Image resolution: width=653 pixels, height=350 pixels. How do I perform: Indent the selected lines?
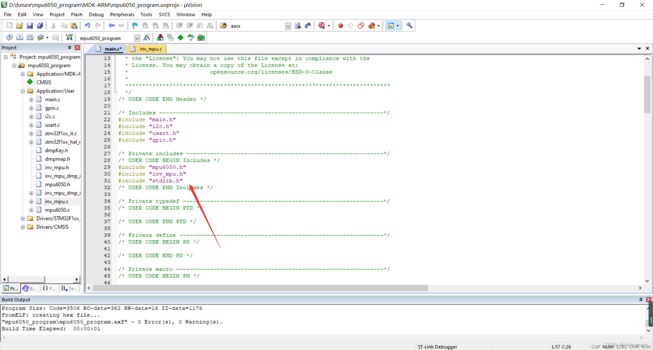180,25
